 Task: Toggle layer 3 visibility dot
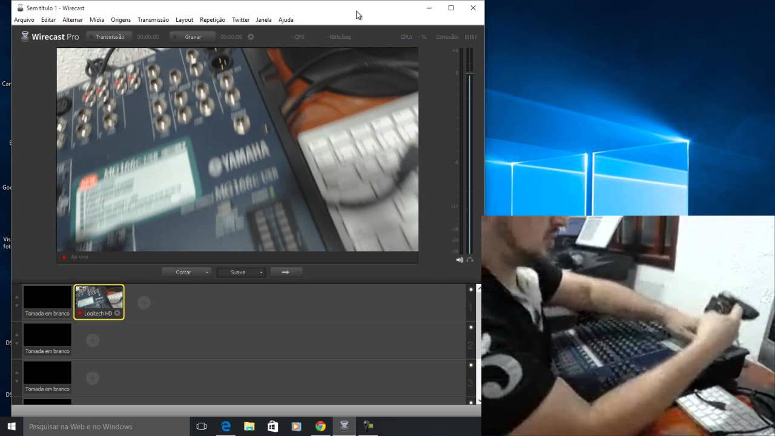(471, 365)
